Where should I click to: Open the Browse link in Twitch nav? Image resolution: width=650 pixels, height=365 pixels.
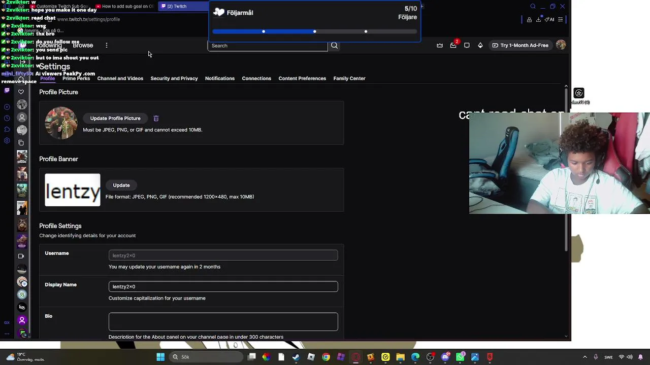click(83, 46)
